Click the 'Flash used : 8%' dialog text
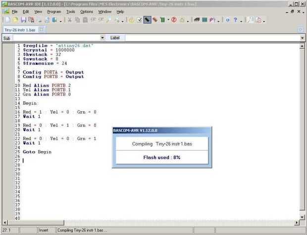 pos(162,157)
